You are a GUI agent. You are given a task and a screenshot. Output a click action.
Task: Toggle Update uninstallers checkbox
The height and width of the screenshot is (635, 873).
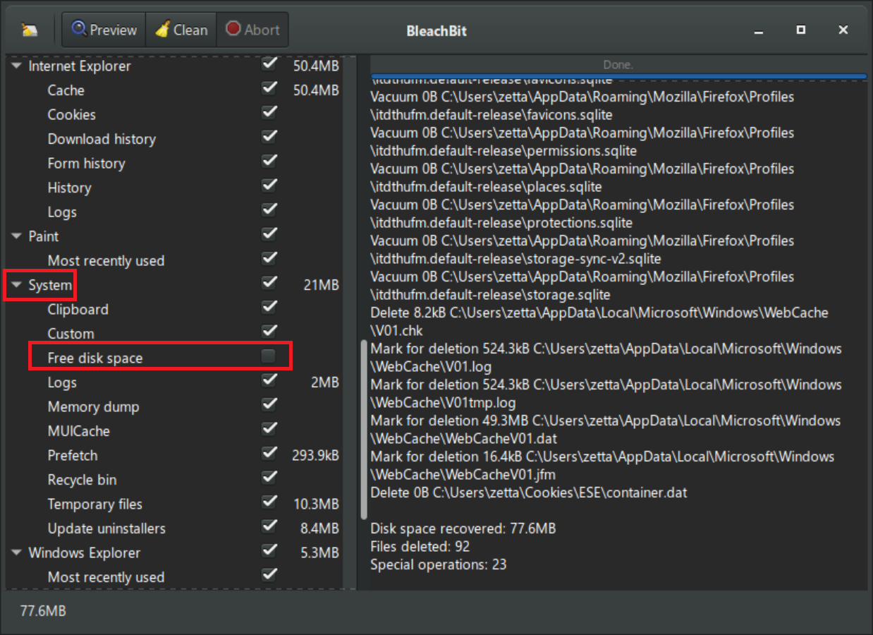pos(269,526)
